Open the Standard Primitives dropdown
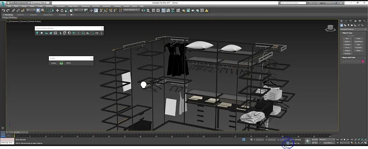Screen dimensions: 368x149 [353, 29]
